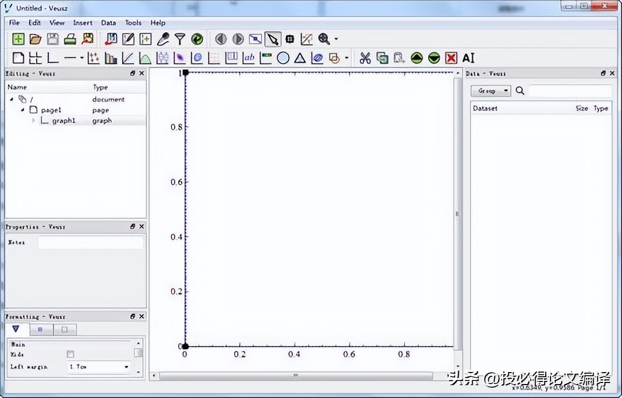Choose the select items arrow tool
This screenshot has width=622, height=398.
point(273,39)
